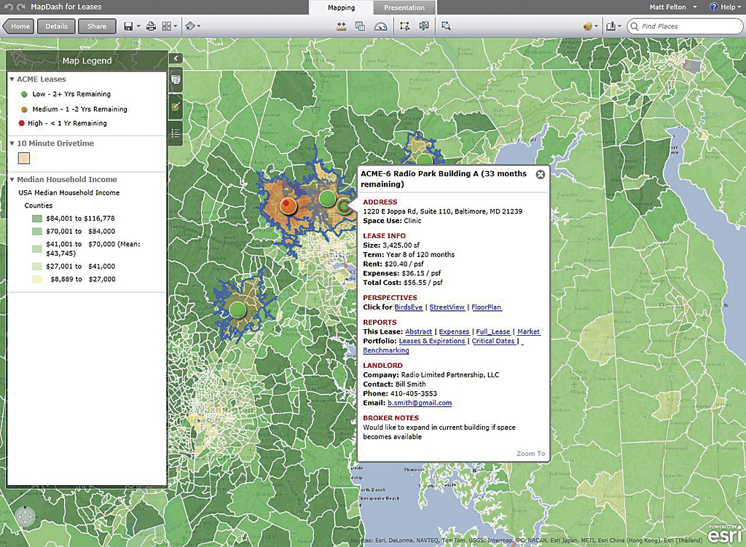Click the map pan navigation compass
Viewport: 746px width, 547px height.
(25, 516)
